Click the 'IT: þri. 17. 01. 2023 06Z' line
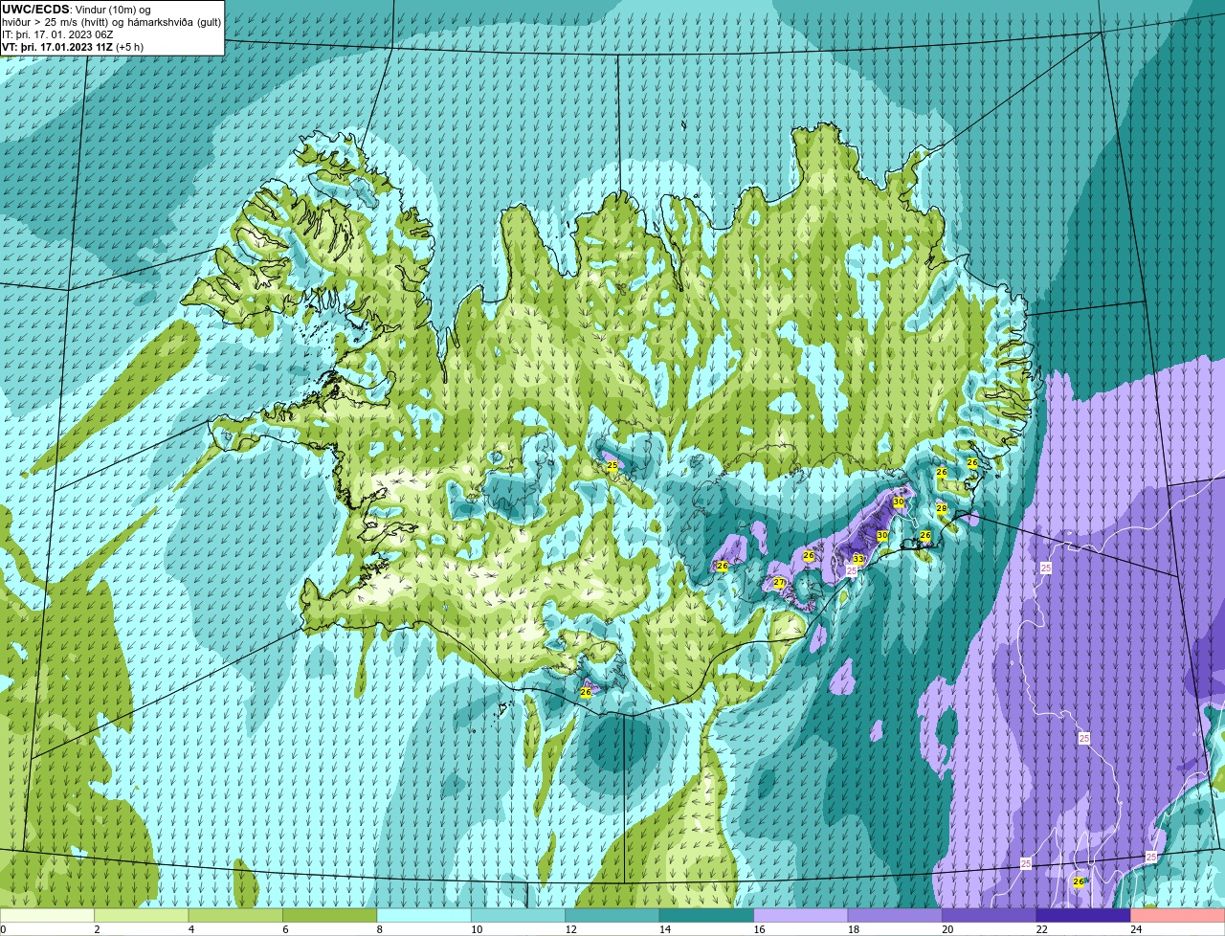This screenshot has width=1225, height=936. pos(58,34)
